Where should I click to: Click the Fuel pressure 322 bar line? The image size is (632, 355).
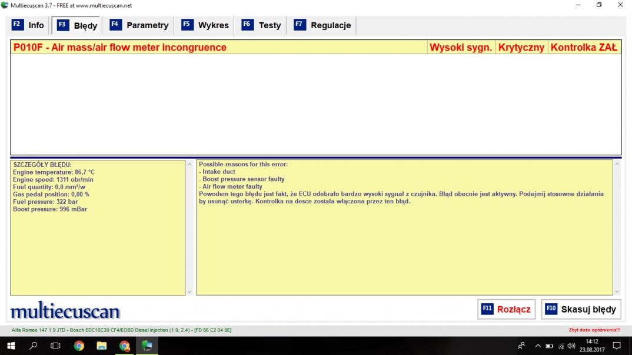click(45, 202)
